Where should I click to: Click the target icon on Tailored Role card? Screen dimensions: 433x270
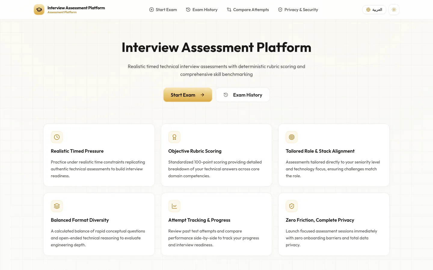point(292,137)
